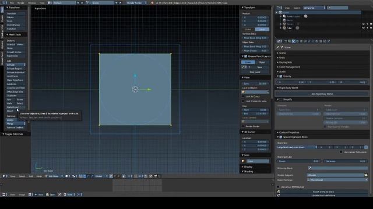This screenshot has width=373, height=209.
Task: Add a new screen layout with plus
Action: [x=78, y=3]
